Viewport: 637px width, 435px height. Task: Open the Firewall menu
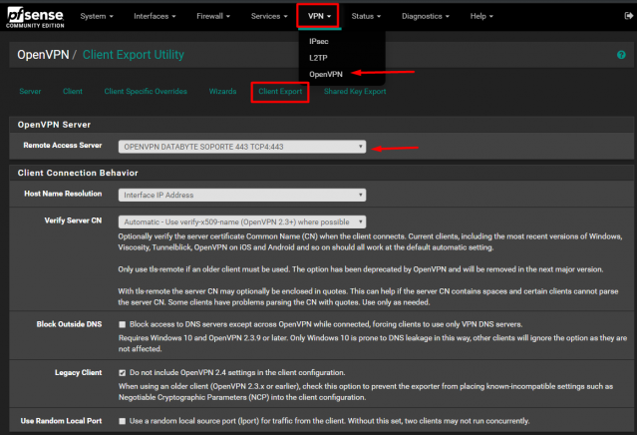click(213, 16)
